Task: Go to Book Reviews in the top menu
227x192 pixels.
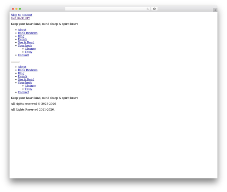Action: (28, 33)
